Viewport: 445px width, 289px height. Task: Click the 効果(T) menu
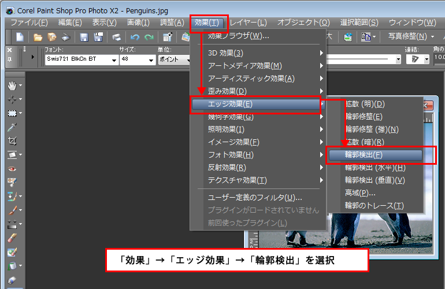tap(207, 23)
